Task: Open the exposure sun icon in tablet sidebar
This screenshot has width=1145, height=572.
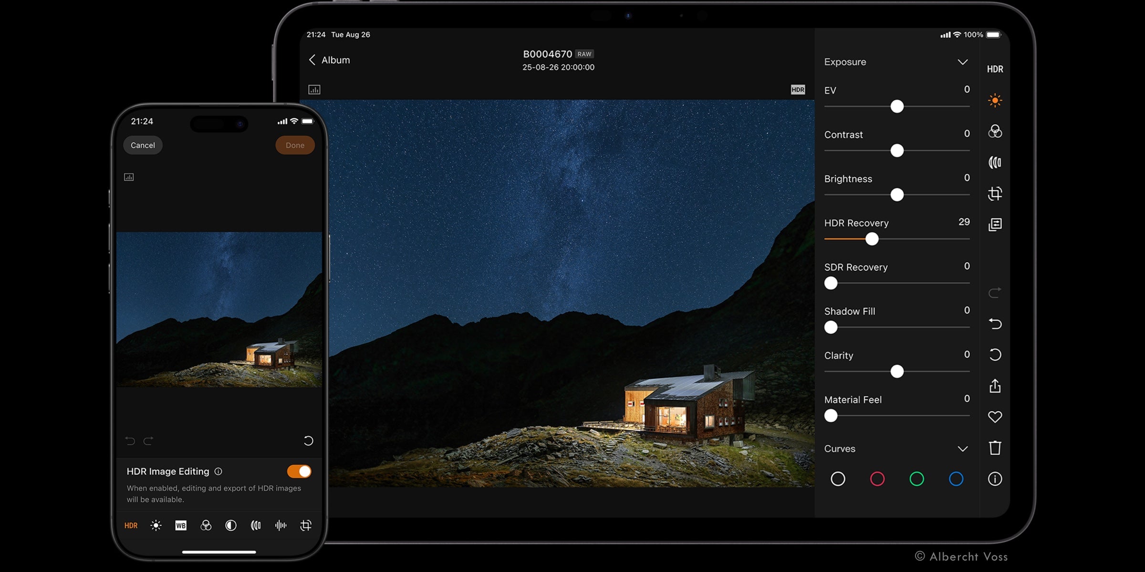Action: 995,101
